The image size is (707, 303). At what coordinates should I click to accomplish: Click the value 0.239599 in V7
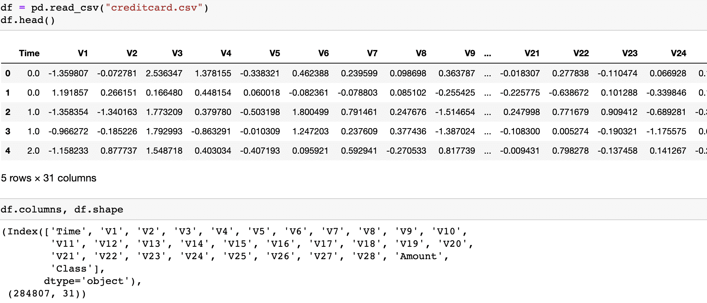tap(359, 73)
